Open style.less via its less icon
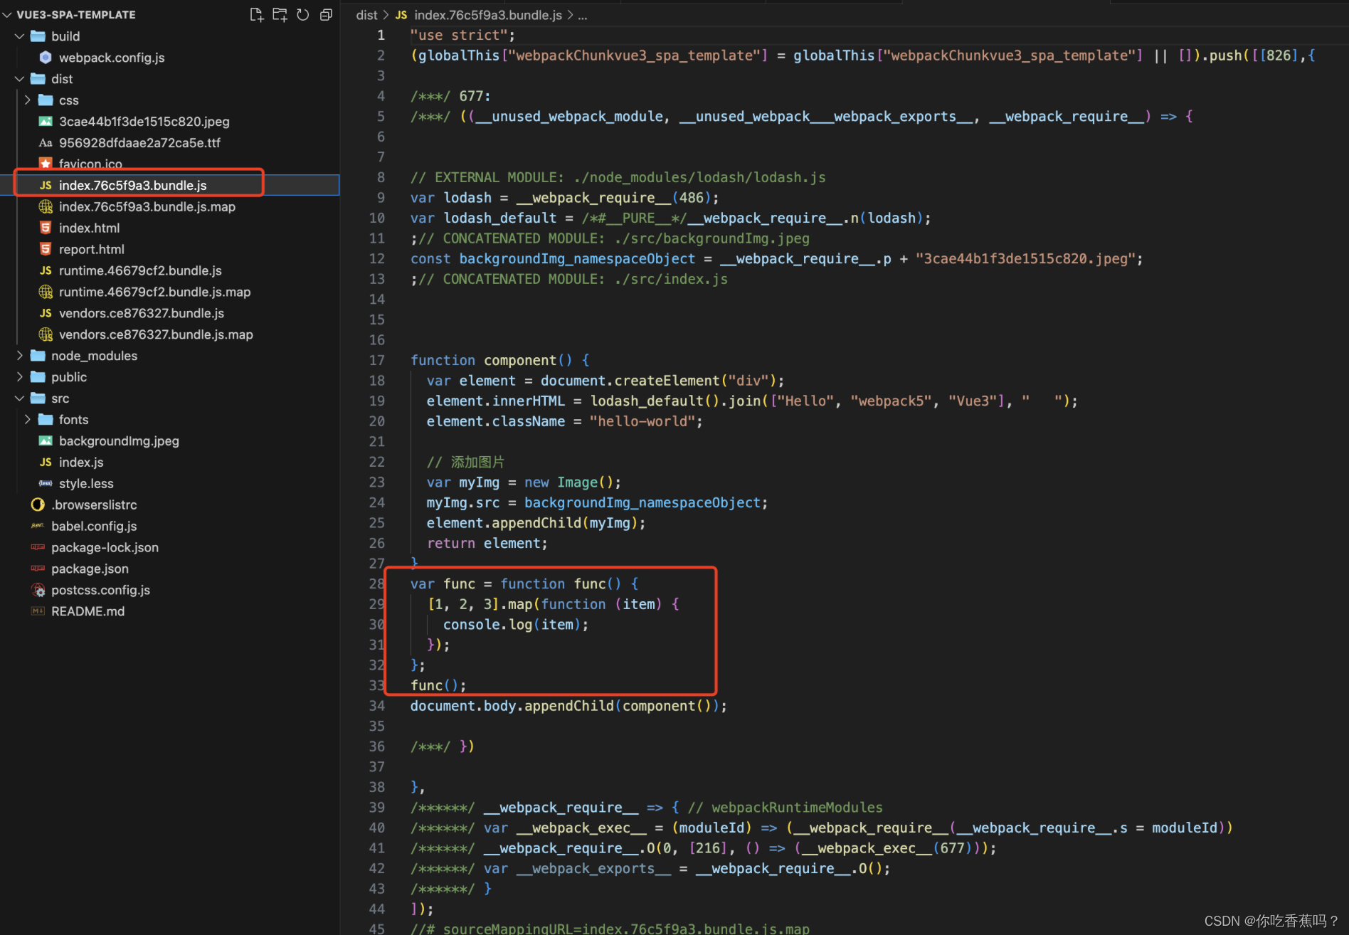The width and height of the screenshot is (1349, 935). 46,484
